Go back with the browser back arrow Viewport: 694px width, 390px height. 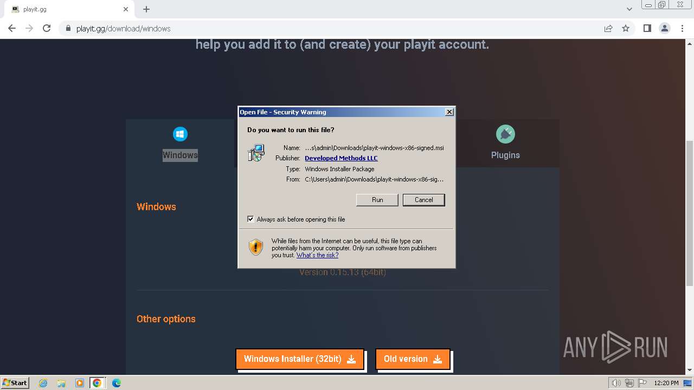click(x=12, y=28)
